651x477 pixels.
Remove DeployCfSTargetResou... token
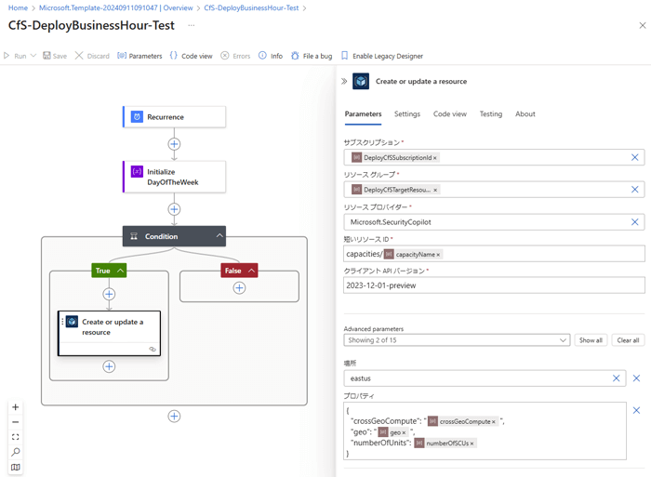(435, 190)
